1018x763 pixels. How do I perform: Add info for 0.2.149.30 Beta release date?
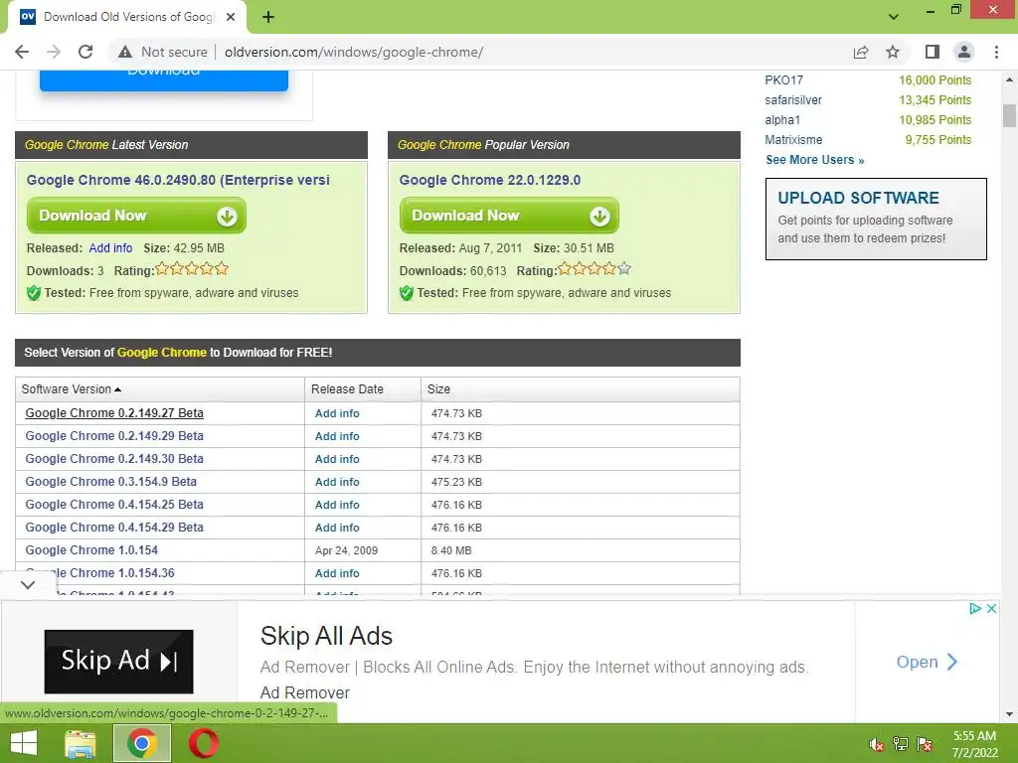click(337, 459)
